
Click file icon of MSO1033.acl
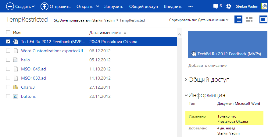coord(16,78)
